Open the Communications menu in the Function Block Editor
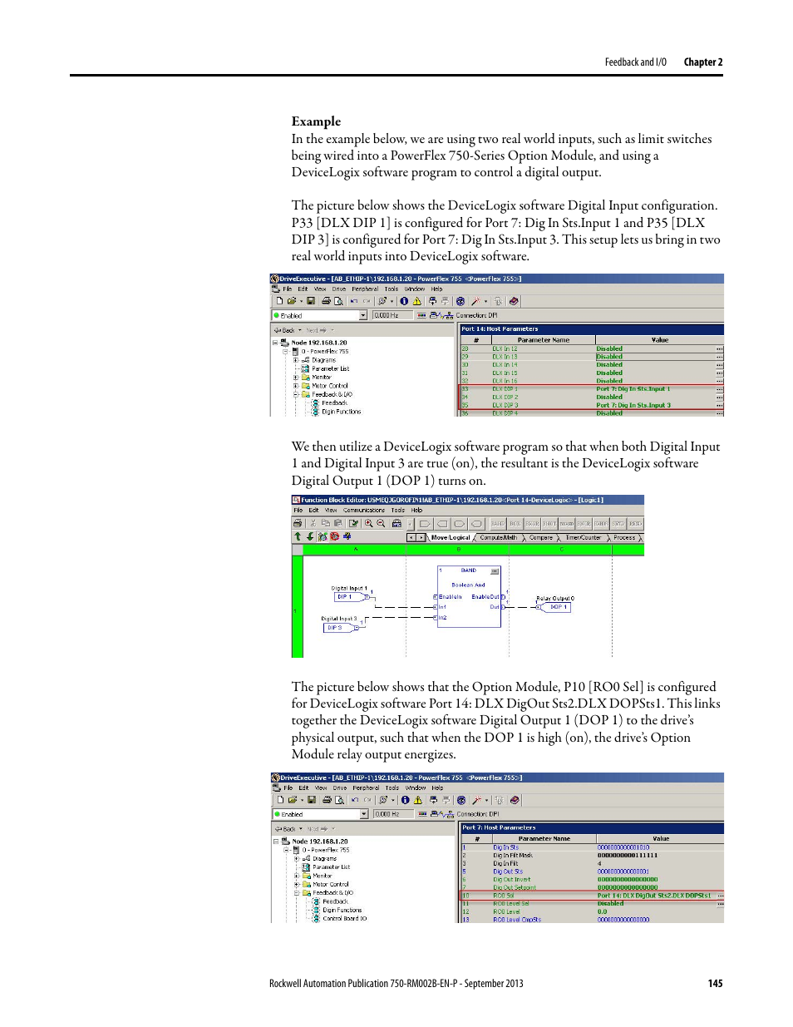This screenshot has height=1027, width=793. click(x=364, y=510)
